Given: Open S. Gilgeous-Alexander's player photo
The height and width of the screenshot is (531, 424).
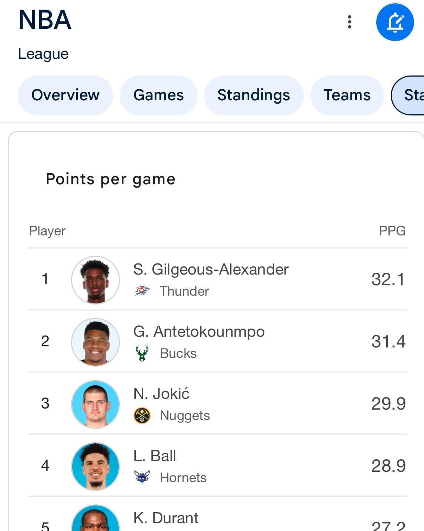Looking at the screenshot, I should (x=95, y=280).
